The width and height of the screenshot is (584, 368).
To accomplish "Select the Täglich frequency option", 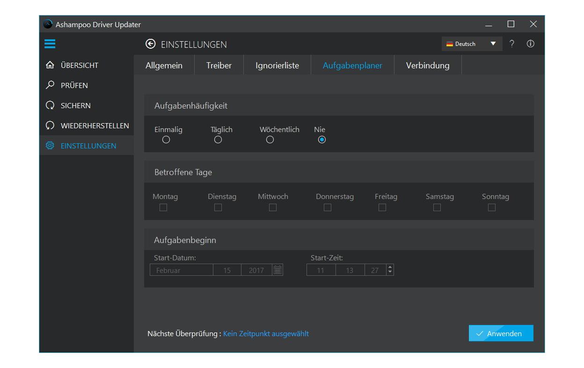I will click(x=218, y=140).
